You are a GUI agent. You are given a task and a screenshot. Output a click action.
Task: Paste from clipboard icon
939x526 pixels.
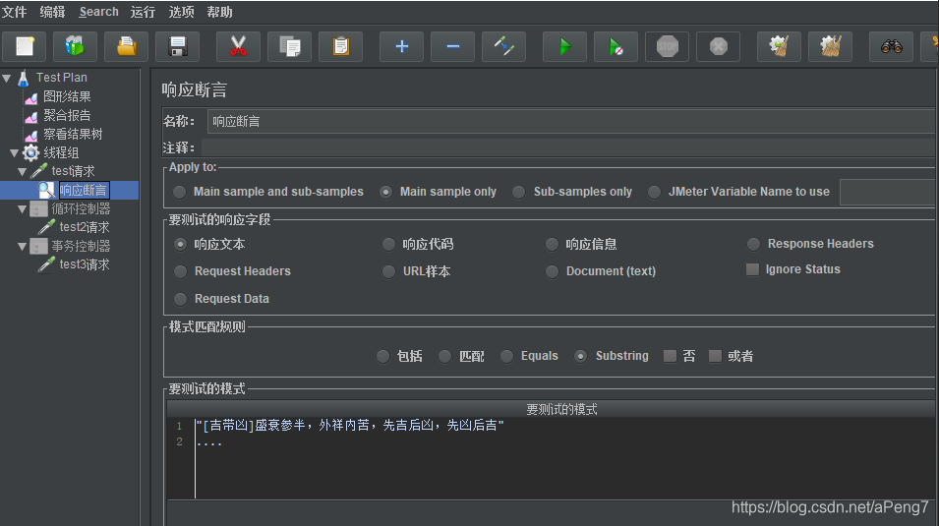[x=341, y=46]
